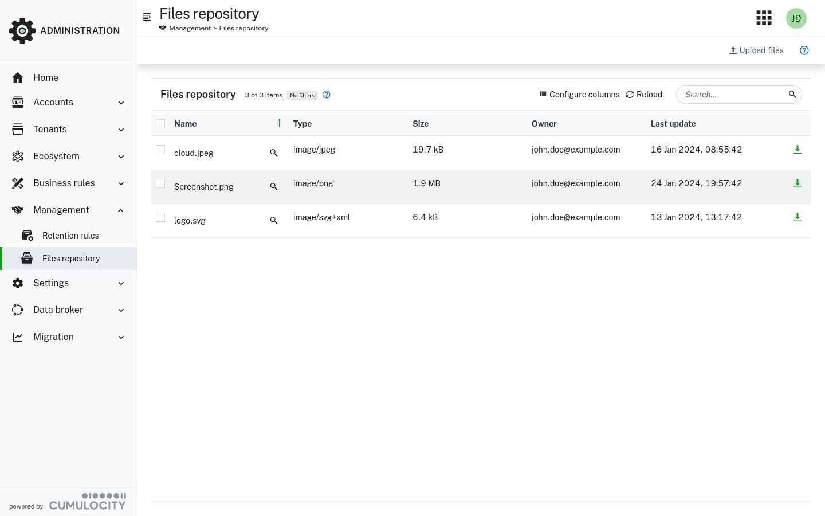Select the checkbox for cloud.jpeg row
Screen dimensions: 825x516
(x=160, y=150)
